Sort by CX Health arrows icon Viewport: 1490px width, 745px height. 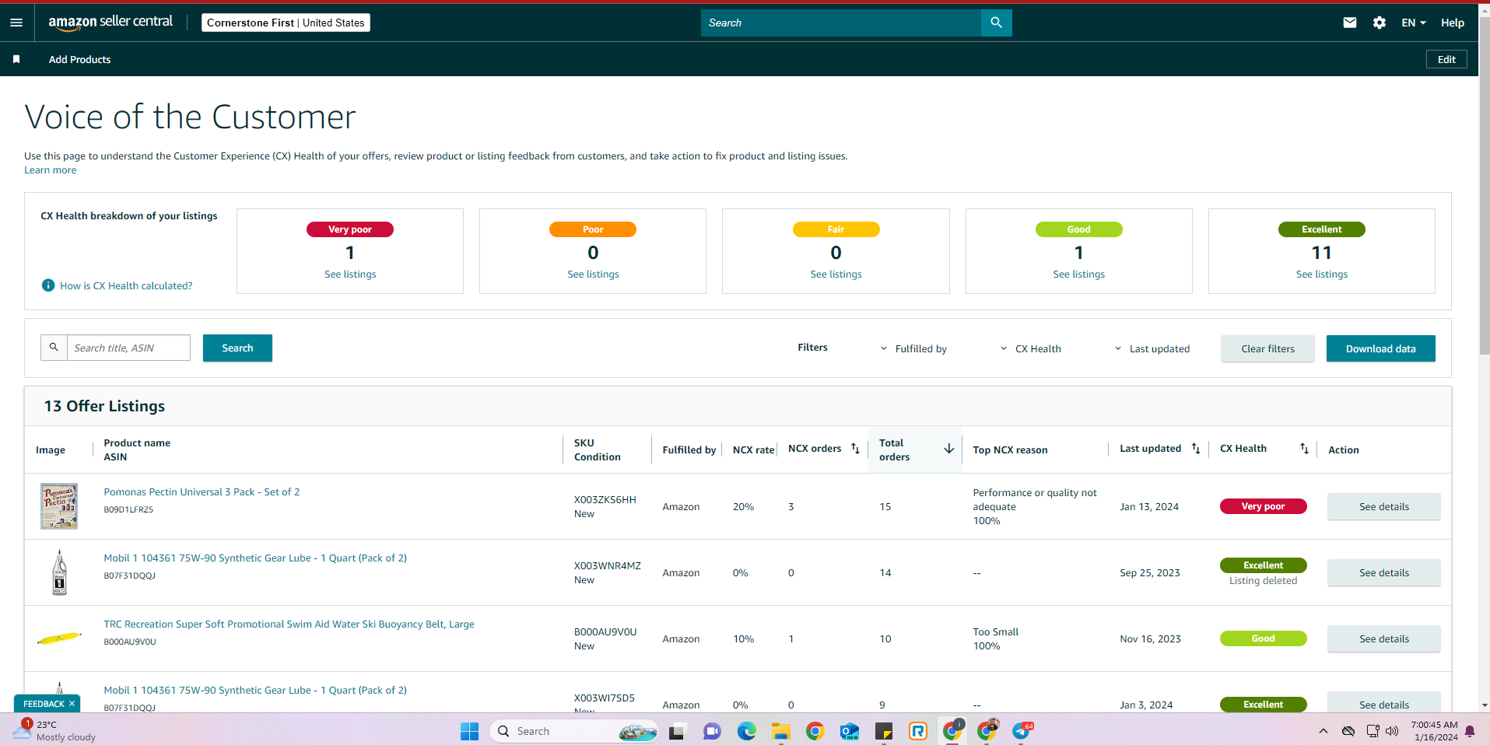1304,449
